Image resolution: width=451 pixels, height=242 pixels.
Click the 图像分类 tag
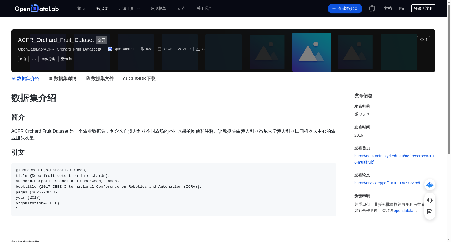(48, 59)
